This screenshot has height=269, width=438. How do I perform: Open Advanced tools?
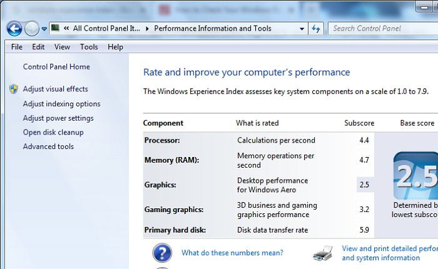point(48,146)
